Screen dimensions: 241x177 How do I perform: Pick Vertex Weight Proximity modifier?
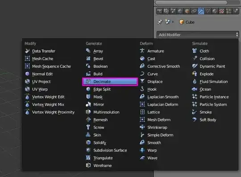[x=50, y=112]
